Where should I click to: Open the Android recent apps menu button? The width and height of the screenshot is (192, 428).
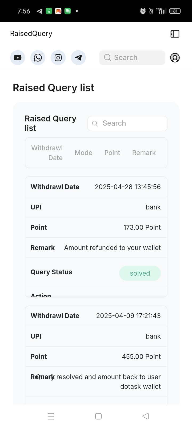(51, 416)
